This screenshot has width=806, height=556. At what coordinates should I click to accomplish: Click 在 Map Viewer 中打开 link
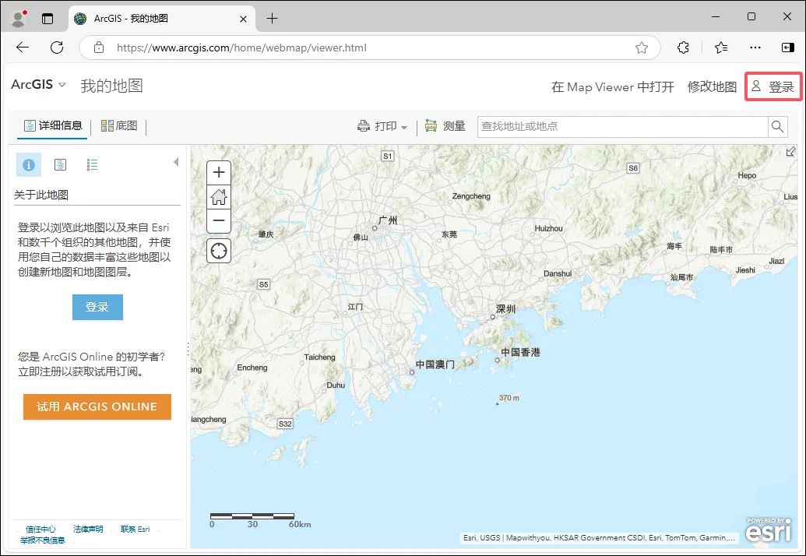(612, 87)
